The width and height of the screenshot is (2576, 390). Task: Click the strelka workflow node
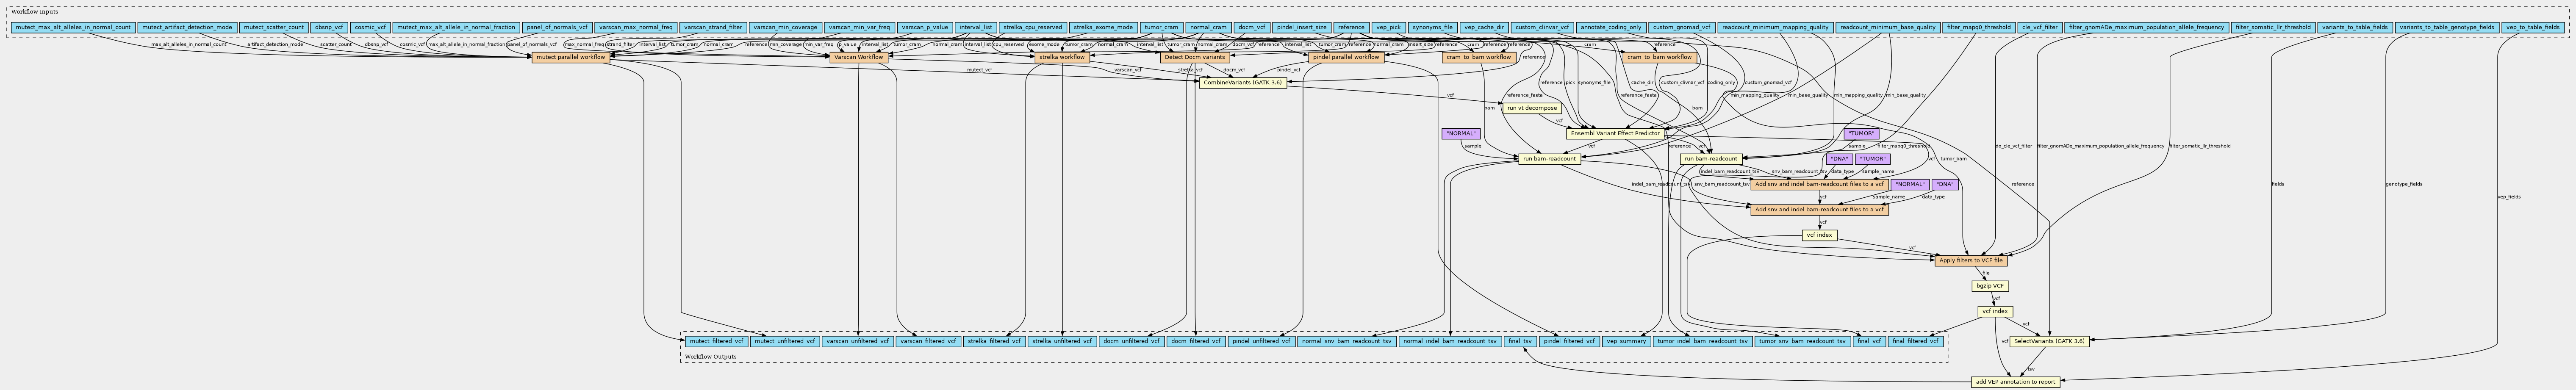(x=1062, y=57)
